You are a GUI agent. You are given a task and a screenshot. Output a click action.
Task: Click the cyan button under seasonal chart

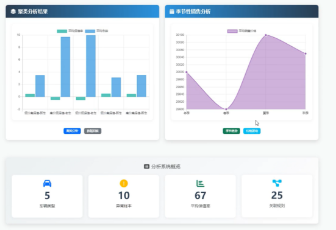tap(252, 131)
